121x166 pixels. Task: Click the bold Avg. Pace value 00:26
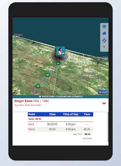87,134
